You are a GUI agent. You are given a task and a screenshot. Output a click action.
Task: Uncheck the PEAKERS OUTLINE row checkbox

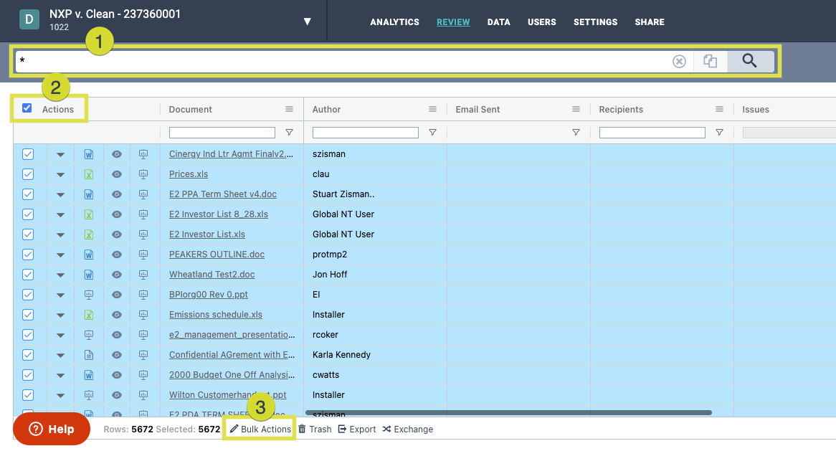[x=28, y=255]
